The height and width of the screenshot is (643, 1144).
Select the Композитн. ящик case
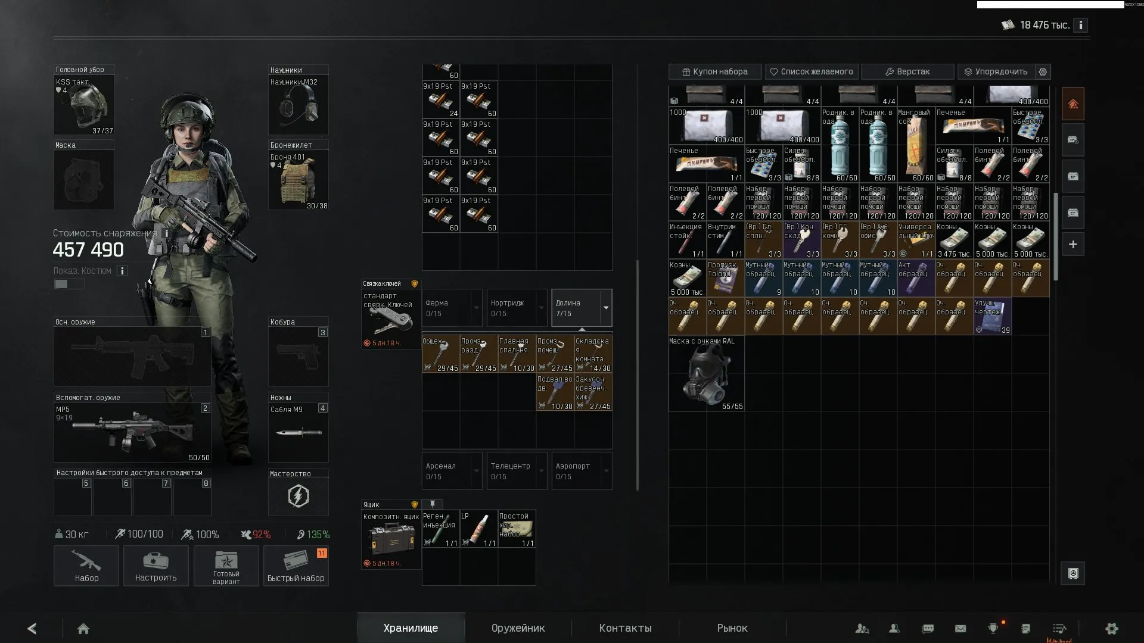[x=391, y=539]
